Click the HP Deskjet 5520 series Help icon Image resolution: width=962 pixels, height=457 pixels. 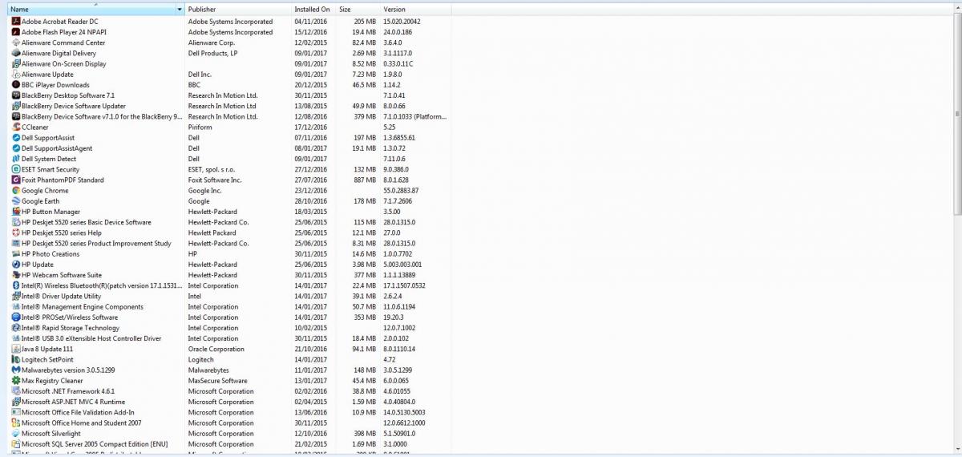(x=16, y=233)
